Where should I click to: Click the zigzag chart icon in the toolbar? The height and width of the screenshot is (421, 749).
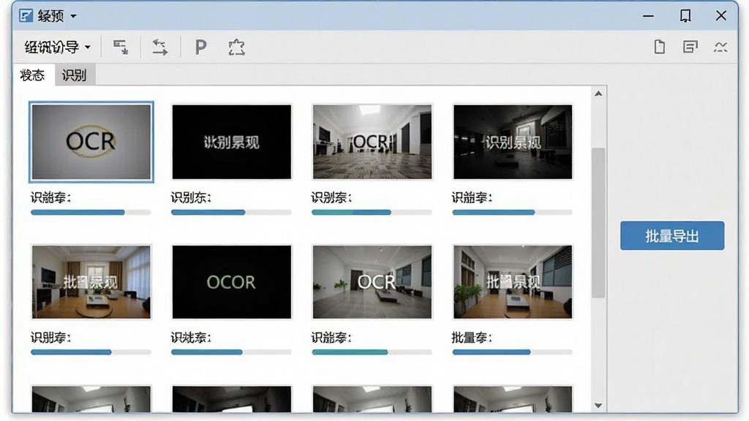click(720, 47)
